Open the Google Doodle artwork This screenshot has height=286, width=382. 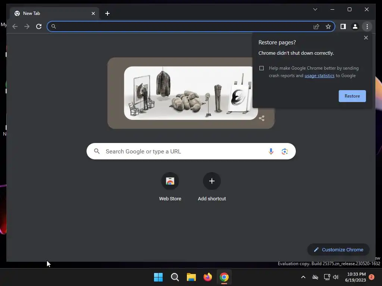point(191,93)
